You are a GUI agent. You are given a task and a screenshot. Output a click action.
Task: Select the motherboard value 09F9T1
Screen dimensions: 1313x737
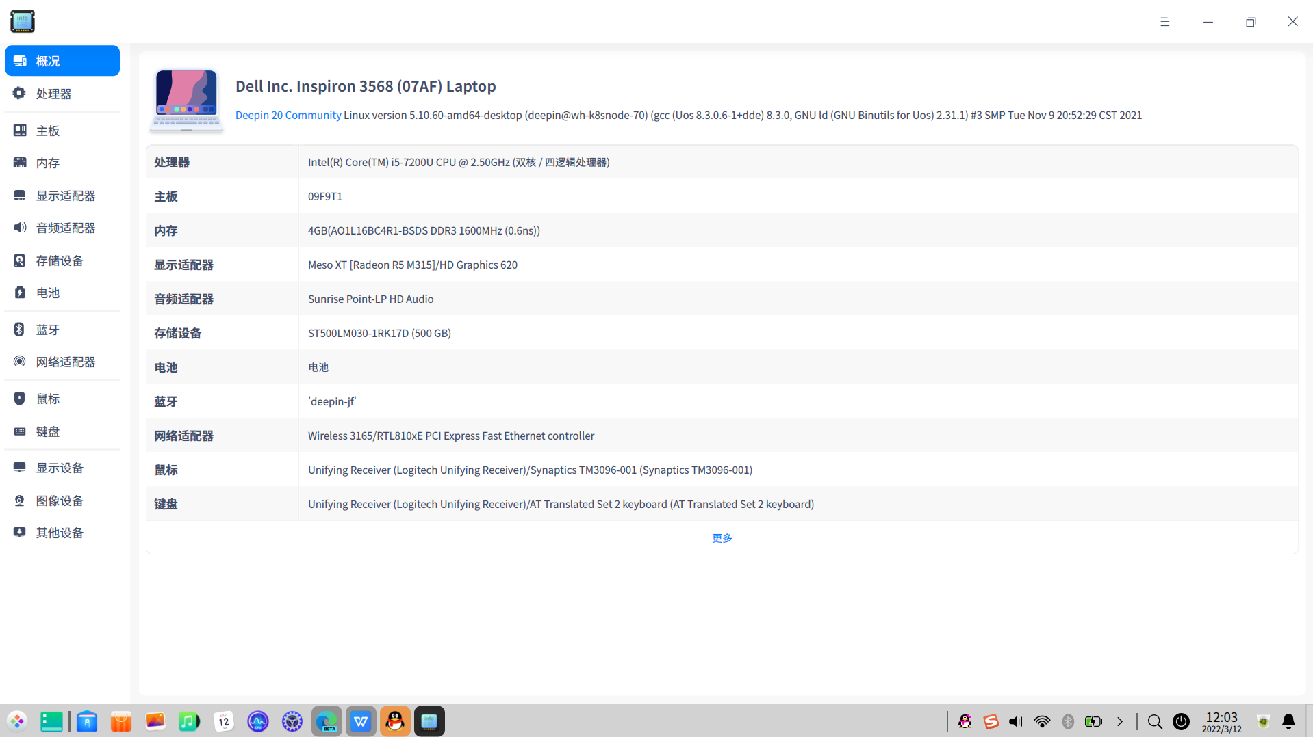coord(325,196)
